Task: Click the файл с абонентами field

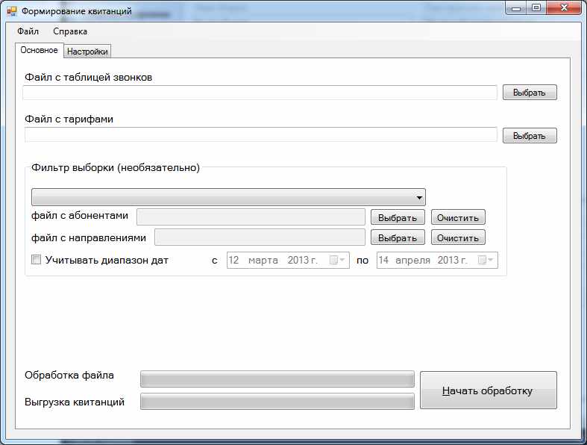Action: (x=251, y=217)
